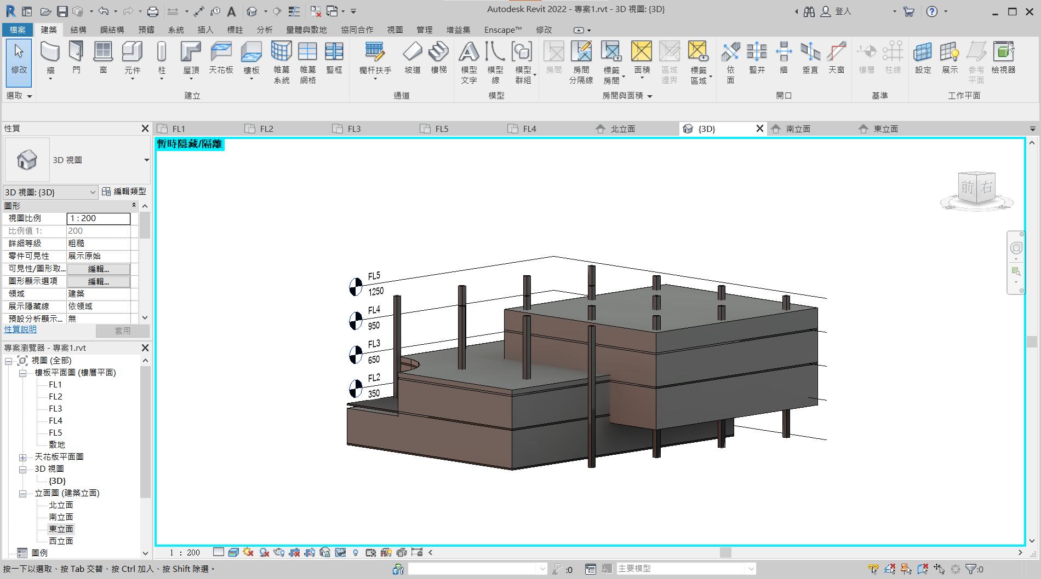1041x579 pixels.
Task: Toggle select links icon in status bar
Action: [873, 569]
